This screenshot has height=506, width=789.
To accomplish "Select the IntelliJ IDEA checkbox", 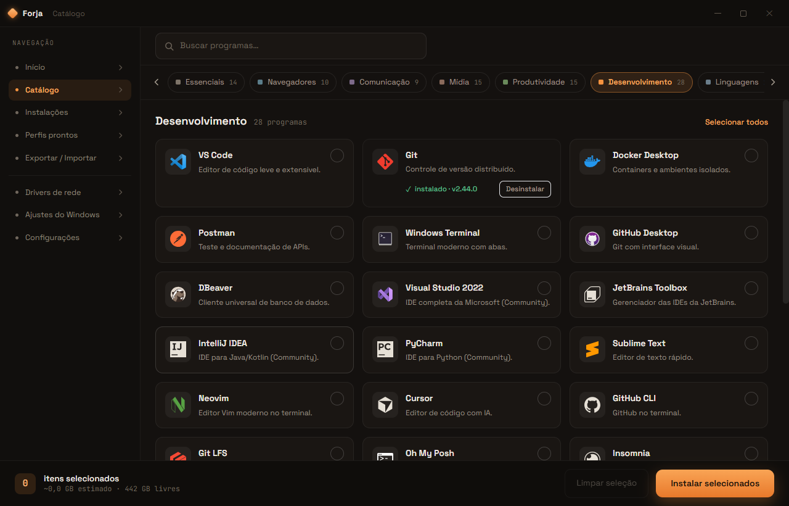I will coord(337,343).
